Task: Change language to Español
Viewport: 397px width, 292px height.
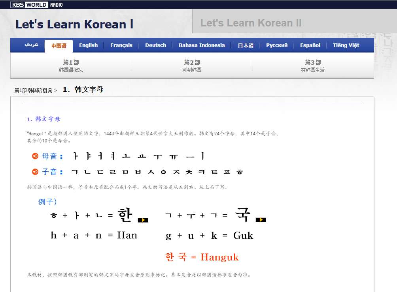Action: coord(310,45)
